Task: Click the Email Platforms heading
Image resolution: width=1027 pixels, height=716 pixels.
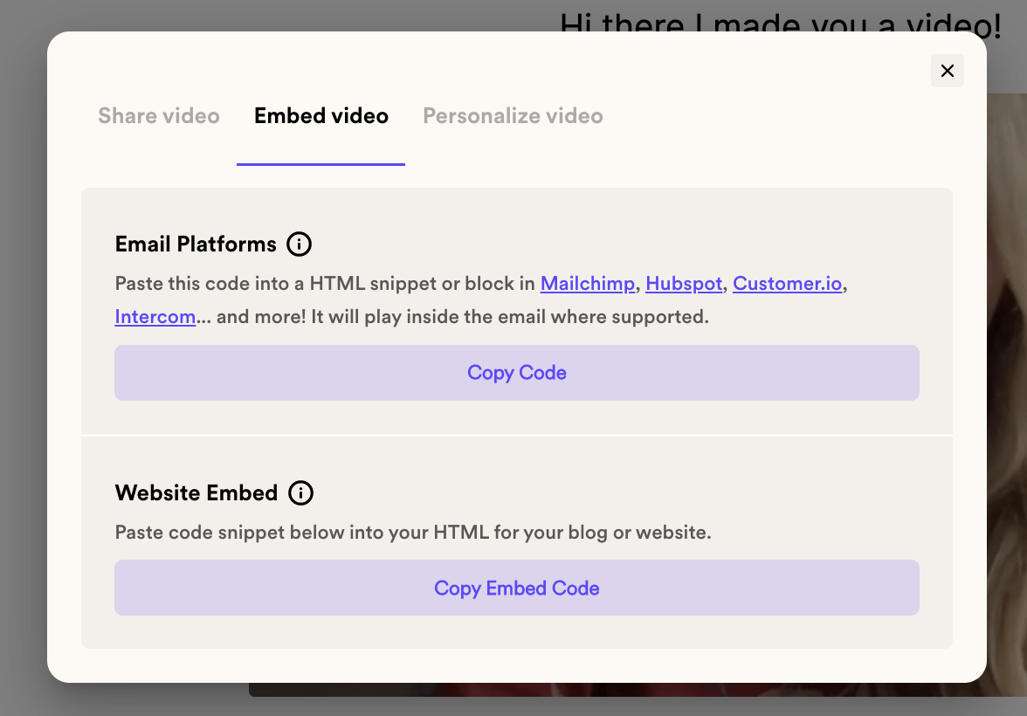Action: tap(196, 244)
